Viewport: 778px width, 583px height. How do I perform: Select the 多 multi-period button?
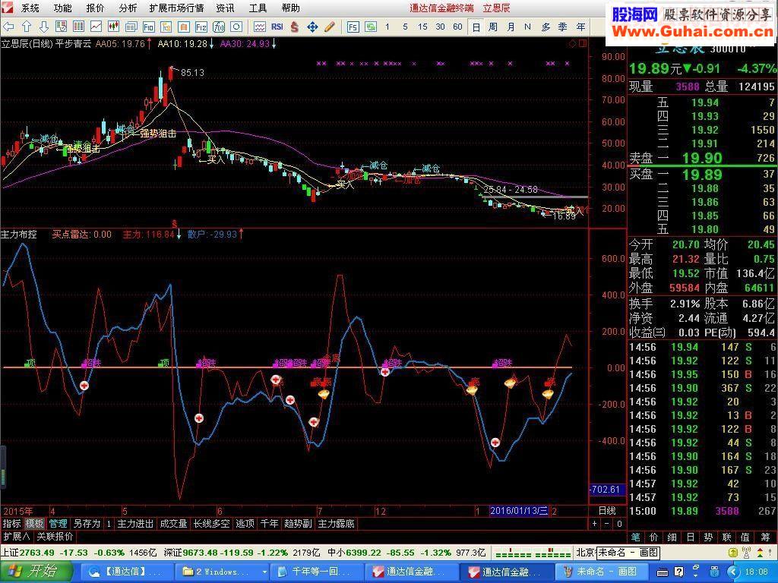pyautogui.click(x=546, y=27)
